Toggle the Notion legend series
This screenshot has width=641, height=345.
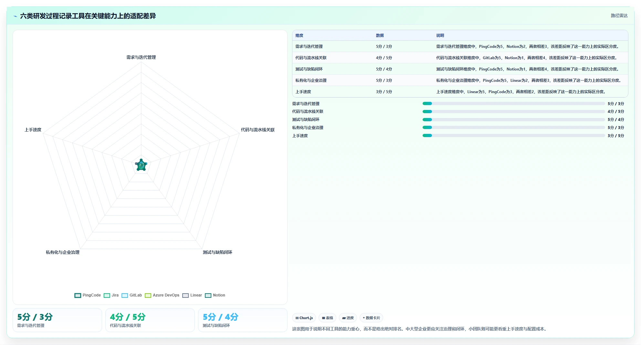(x=215, y=295)
